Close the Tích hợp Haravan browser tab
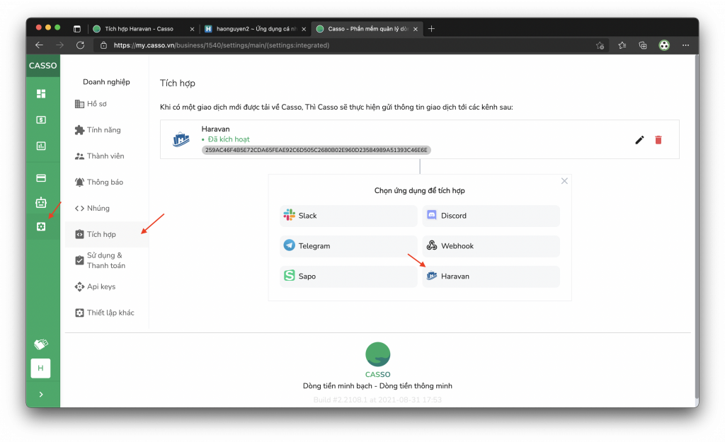Screen dimensions: 725x442 [192, 29]
